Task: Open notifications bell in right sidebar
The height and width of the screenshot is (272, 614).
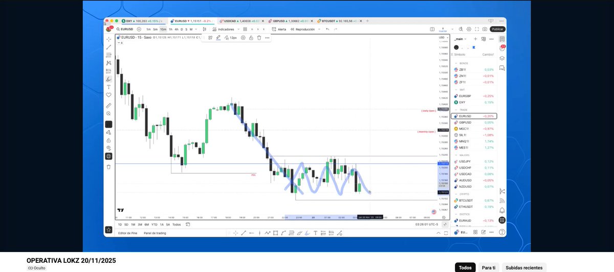Action: tap(502, 210)
